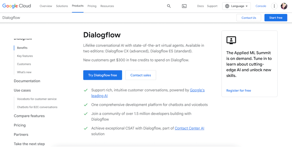Select Benefits in the sidebar
The image size is (292, 147).
pyautogui.click(x=22, y=48)
